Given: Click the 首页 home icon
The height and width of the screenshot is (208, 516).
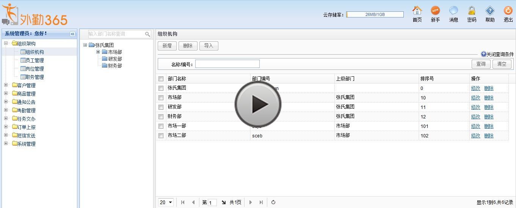Looking at the screenshot, I should [x=417, y=11].
